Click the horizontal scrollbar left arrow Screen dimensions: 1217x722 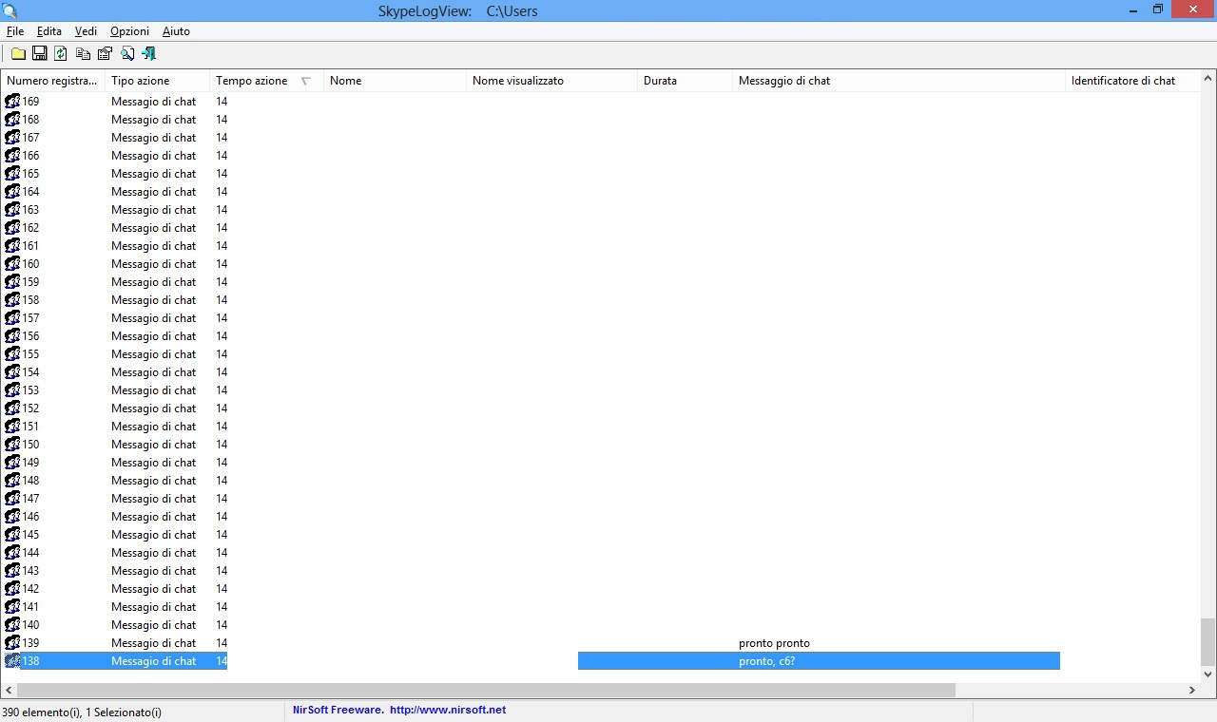point(9,690)
